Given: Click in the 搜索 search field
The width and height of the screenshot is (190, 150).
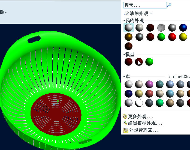Looking at the screenshot, I should [145, 5].
